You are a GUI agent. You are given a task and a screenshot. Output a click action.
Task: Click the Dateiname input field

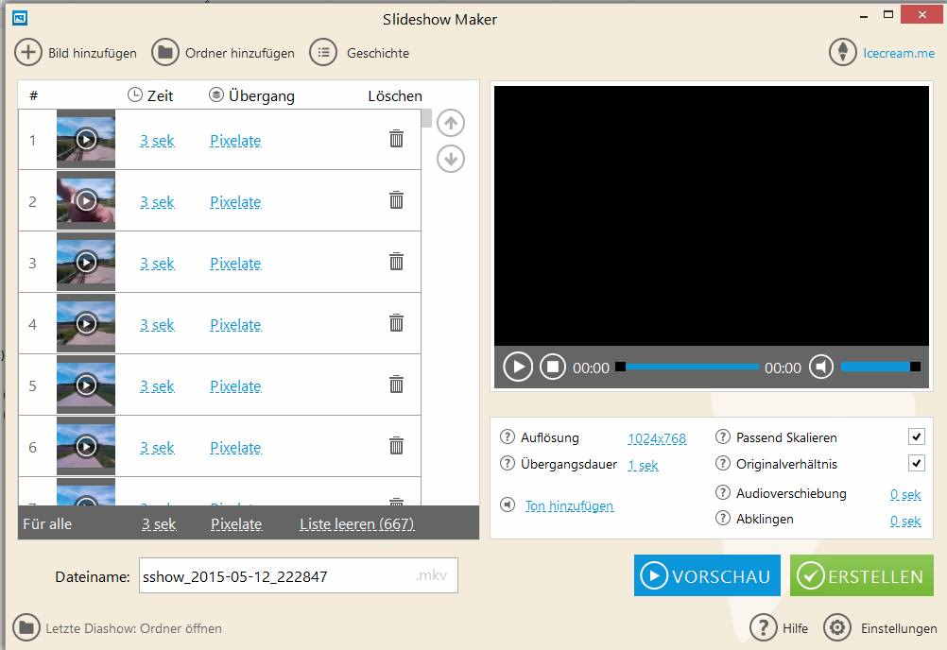coord(274,576)
